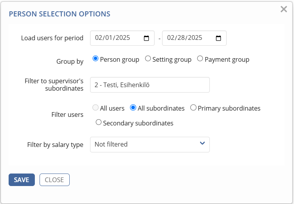This screenshot has height=204, width=294.
Task: Select the day 28 in the end date
Action: (181, 38)
